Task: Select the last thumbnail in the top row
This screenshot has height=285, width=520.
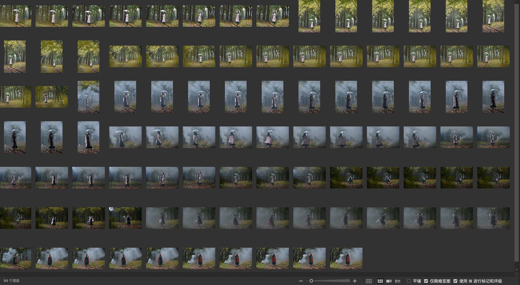Action: (493, 16)
